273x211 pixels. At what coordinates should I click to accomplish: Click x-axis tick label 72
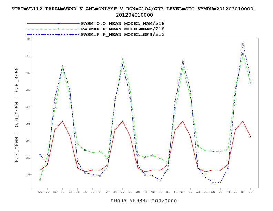point(220,192)
